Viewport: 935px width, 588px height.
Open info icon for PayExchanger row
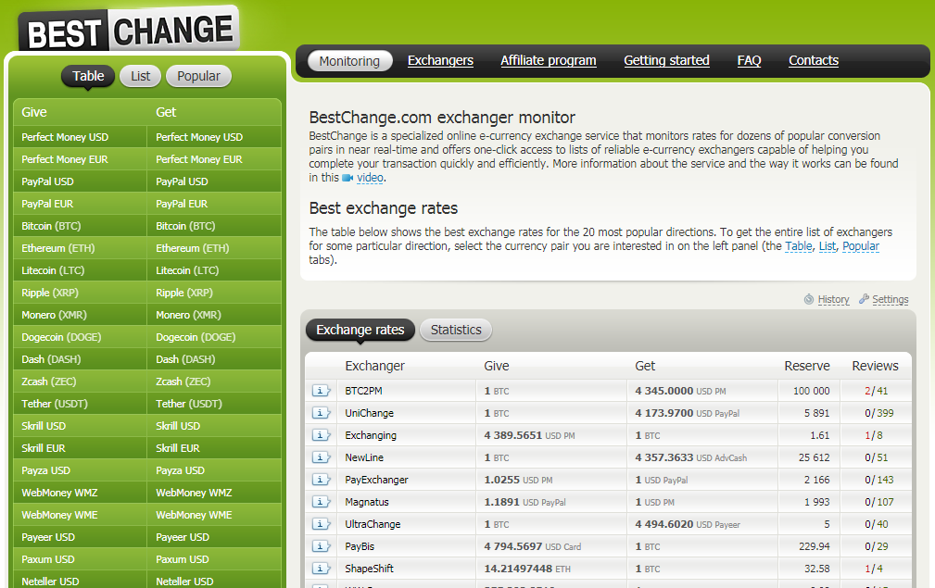321,480
